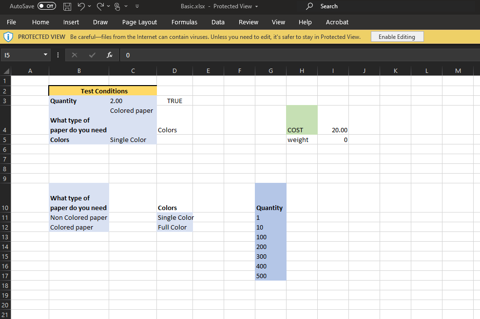Image resolution: width=480 pixels, height=319 pixels.
Task: Toggle the AutoSave switch
Action: pos(46,6)
